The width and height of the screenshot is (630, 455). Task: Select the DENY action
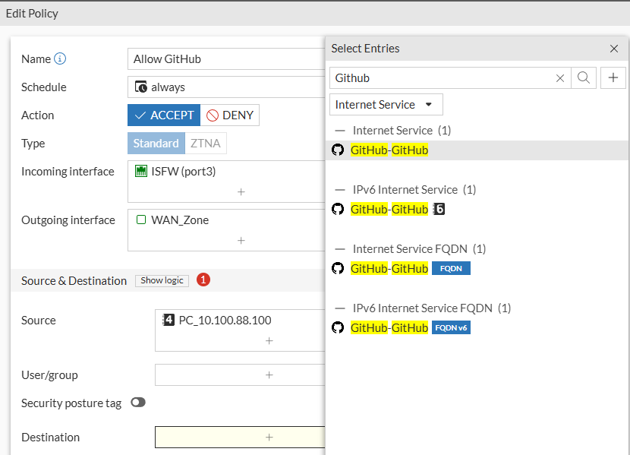tap(229, 115)
